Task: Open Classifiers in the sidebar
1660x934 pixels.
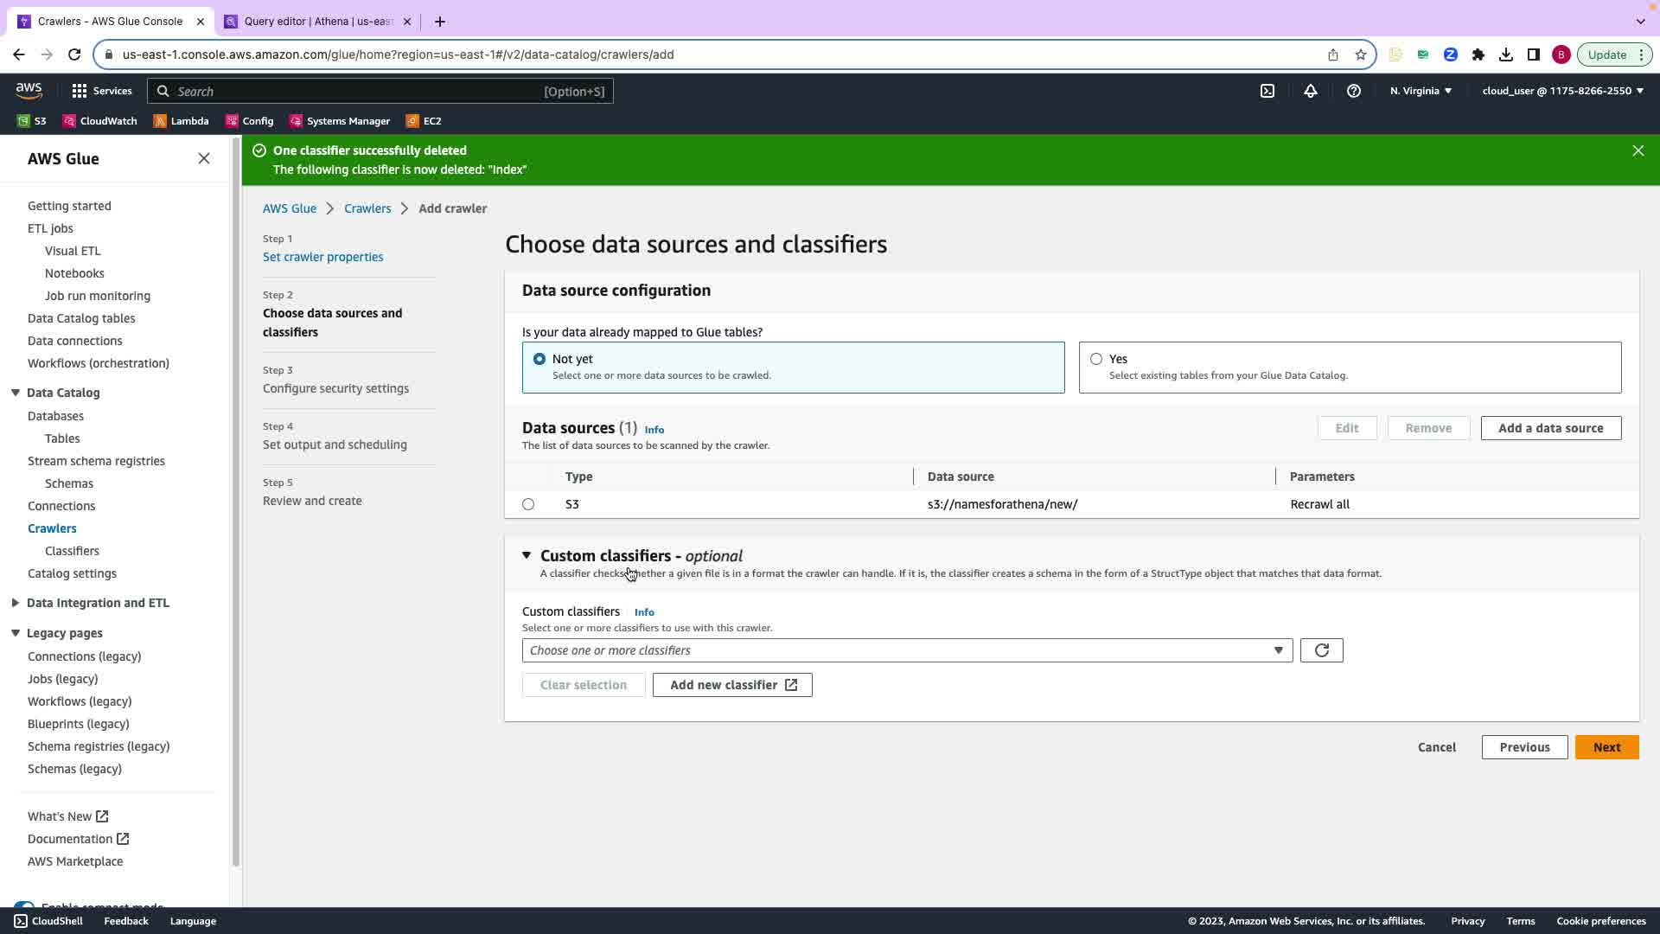Action: tap(72, 551)
